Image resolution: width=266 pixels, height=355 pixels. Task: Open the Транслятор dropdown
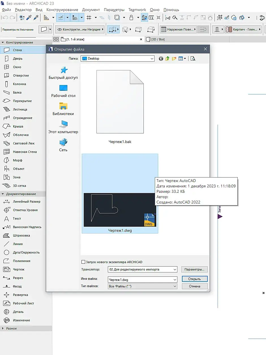click(143, 269)
